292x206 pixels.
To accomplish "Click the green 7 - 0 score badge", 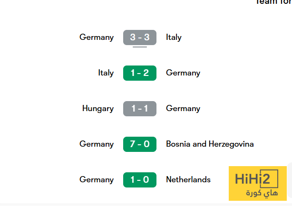I will point(139,144).
